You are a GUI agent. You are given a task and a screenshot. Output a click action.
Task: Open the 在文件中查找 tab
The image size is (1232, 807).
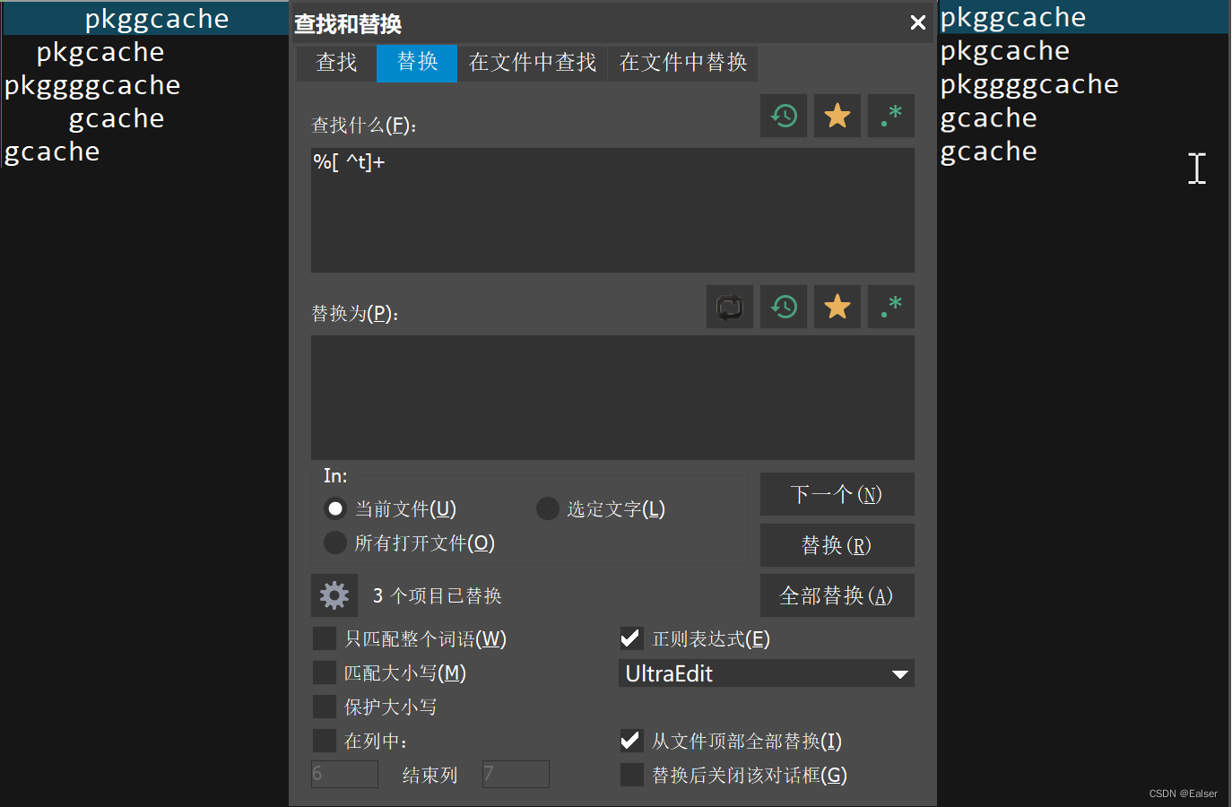coord(533,63)
